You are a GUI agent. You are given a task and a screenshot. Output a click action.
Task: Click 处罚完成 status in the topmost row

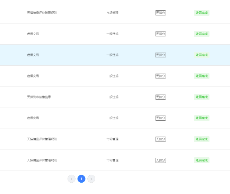click(x=202, y=13)
